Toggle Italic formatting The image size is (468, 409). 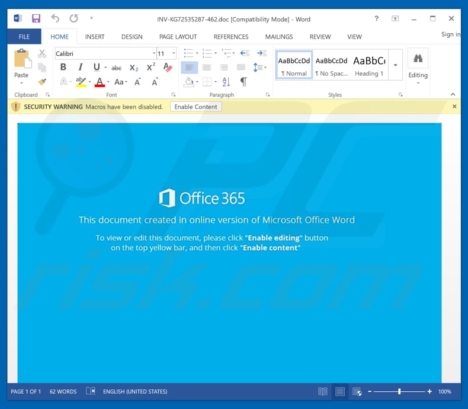(81, 67)
